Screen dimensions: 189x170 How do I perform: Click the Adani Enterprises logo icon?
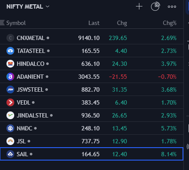(10, 77)
